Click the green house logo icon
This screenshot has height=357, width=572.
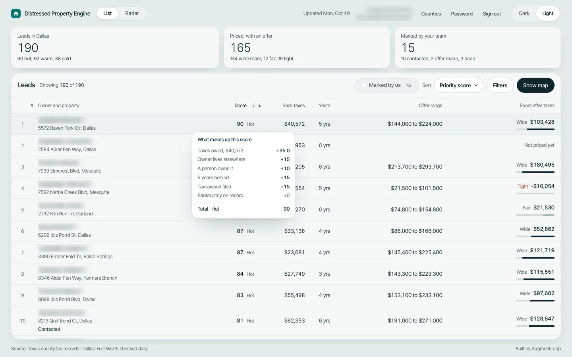[x=16, y=13]
